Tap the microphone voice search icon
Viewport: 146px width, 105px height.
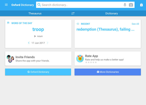click(x=125, y=5)
